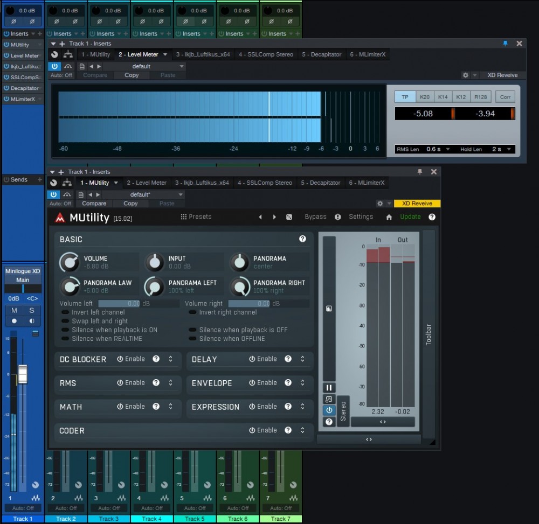
Task: Toggle Level Meter plugin power button
Action: [54, 66]
